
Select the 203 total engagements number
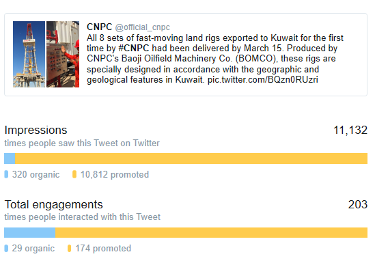tap(358, 205)
